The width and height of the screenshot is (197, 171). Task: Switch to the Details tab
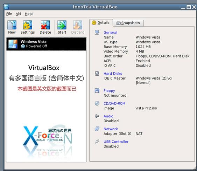click(101, 23)
